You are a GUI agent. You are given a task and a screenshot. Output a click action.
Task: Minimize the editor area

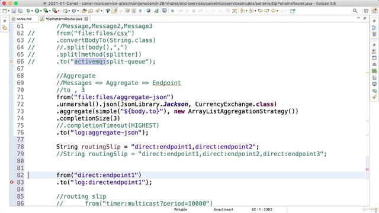(358, 18)
